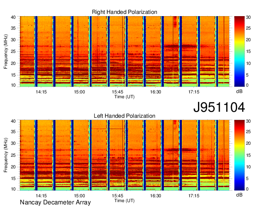Click the 15 dB label on upper color bar
The width and height of the screenshot is (255, 207).
point(248,51)
